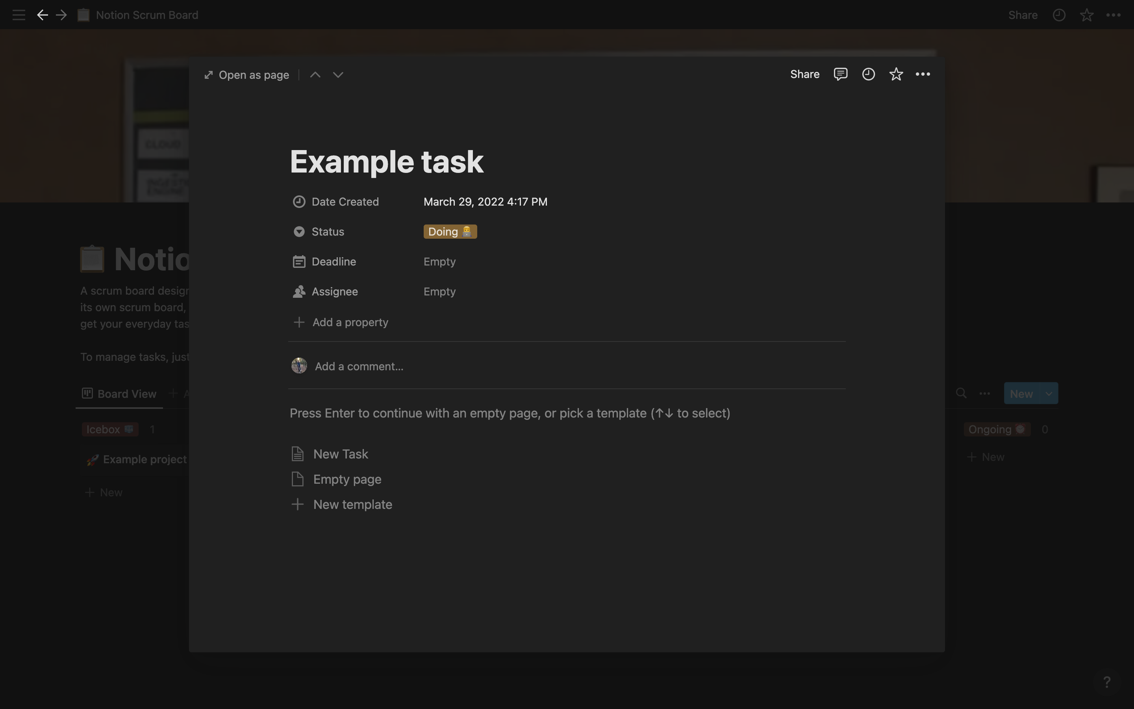The image size is (1134, 709).
Task: Set the empty Deadline value
Action: tap(439, 262)
